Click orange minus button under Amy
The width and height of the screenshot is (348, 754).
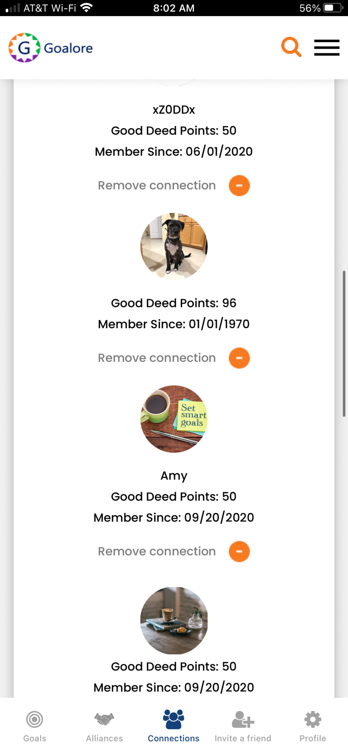click(x=239, y=551)
